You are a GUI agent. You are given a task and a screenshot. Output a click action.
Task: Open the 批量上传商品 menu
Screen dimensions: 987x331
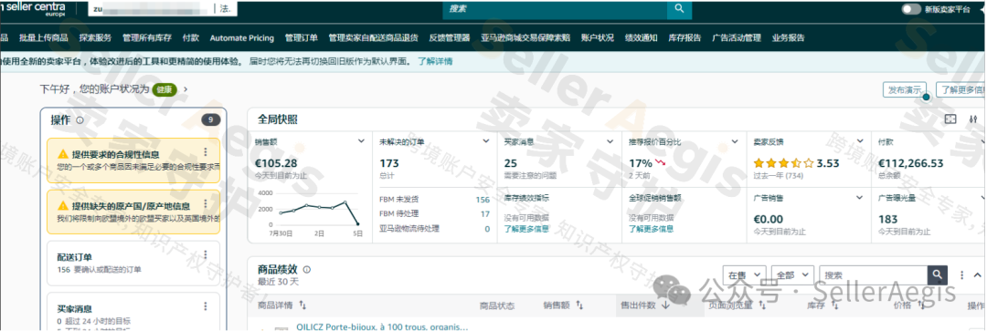44,37
